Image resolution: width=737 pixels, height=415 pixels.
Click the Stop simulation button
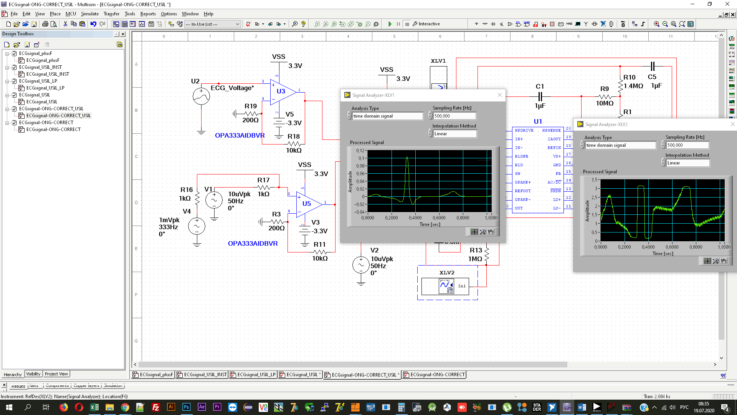click(x=407, y=24)
